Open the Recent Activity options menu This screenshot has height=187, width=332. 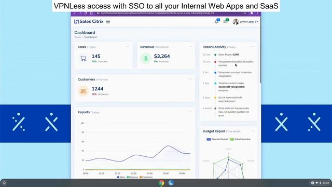pyautogui.click(x=253, y=46)
